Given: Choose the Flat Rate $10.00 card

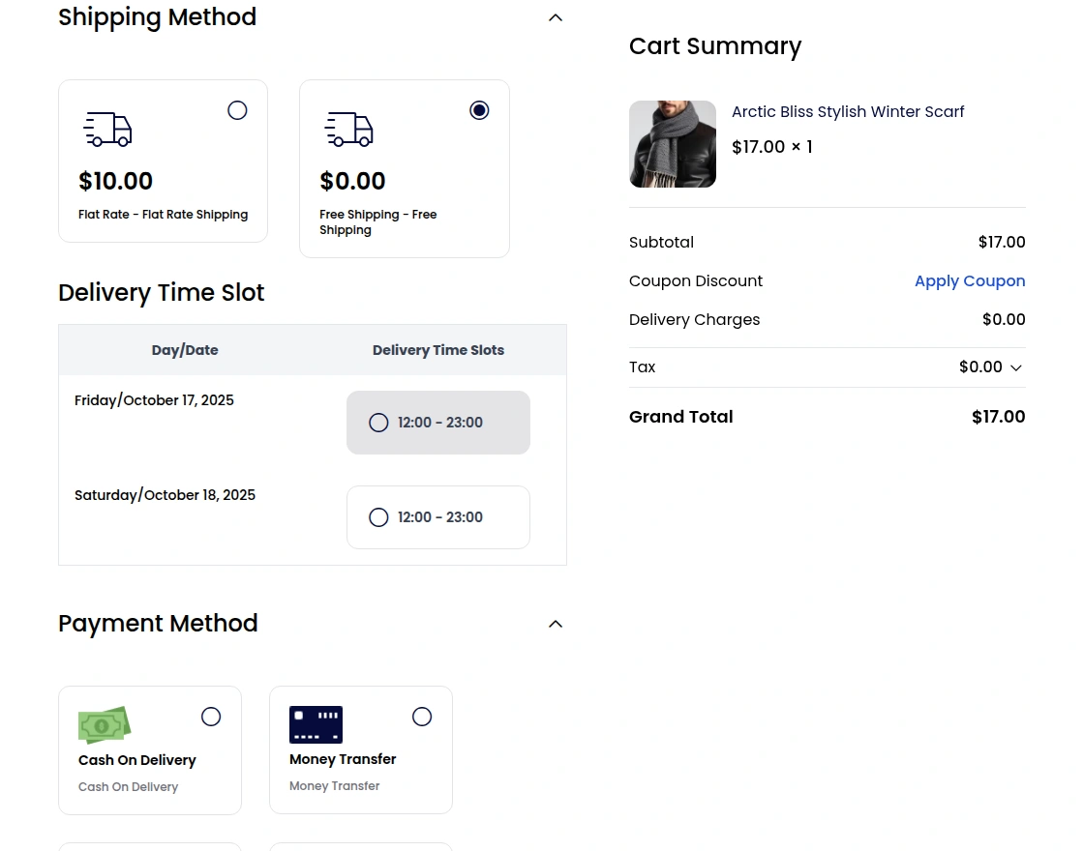Looking at the screenshot, I should click(x=163, y=161).
